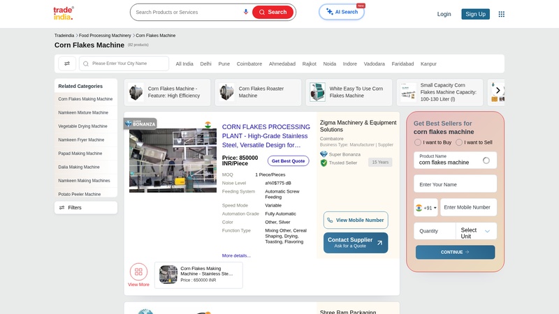Filter listings by Ahmedabad
Screen dimensions: 559x314
point(282,63)
